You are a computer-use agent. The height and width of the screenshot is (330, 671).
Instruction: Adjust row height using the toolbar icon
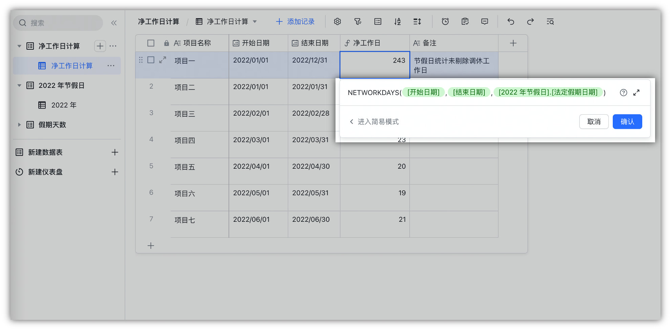coord(417,21)
